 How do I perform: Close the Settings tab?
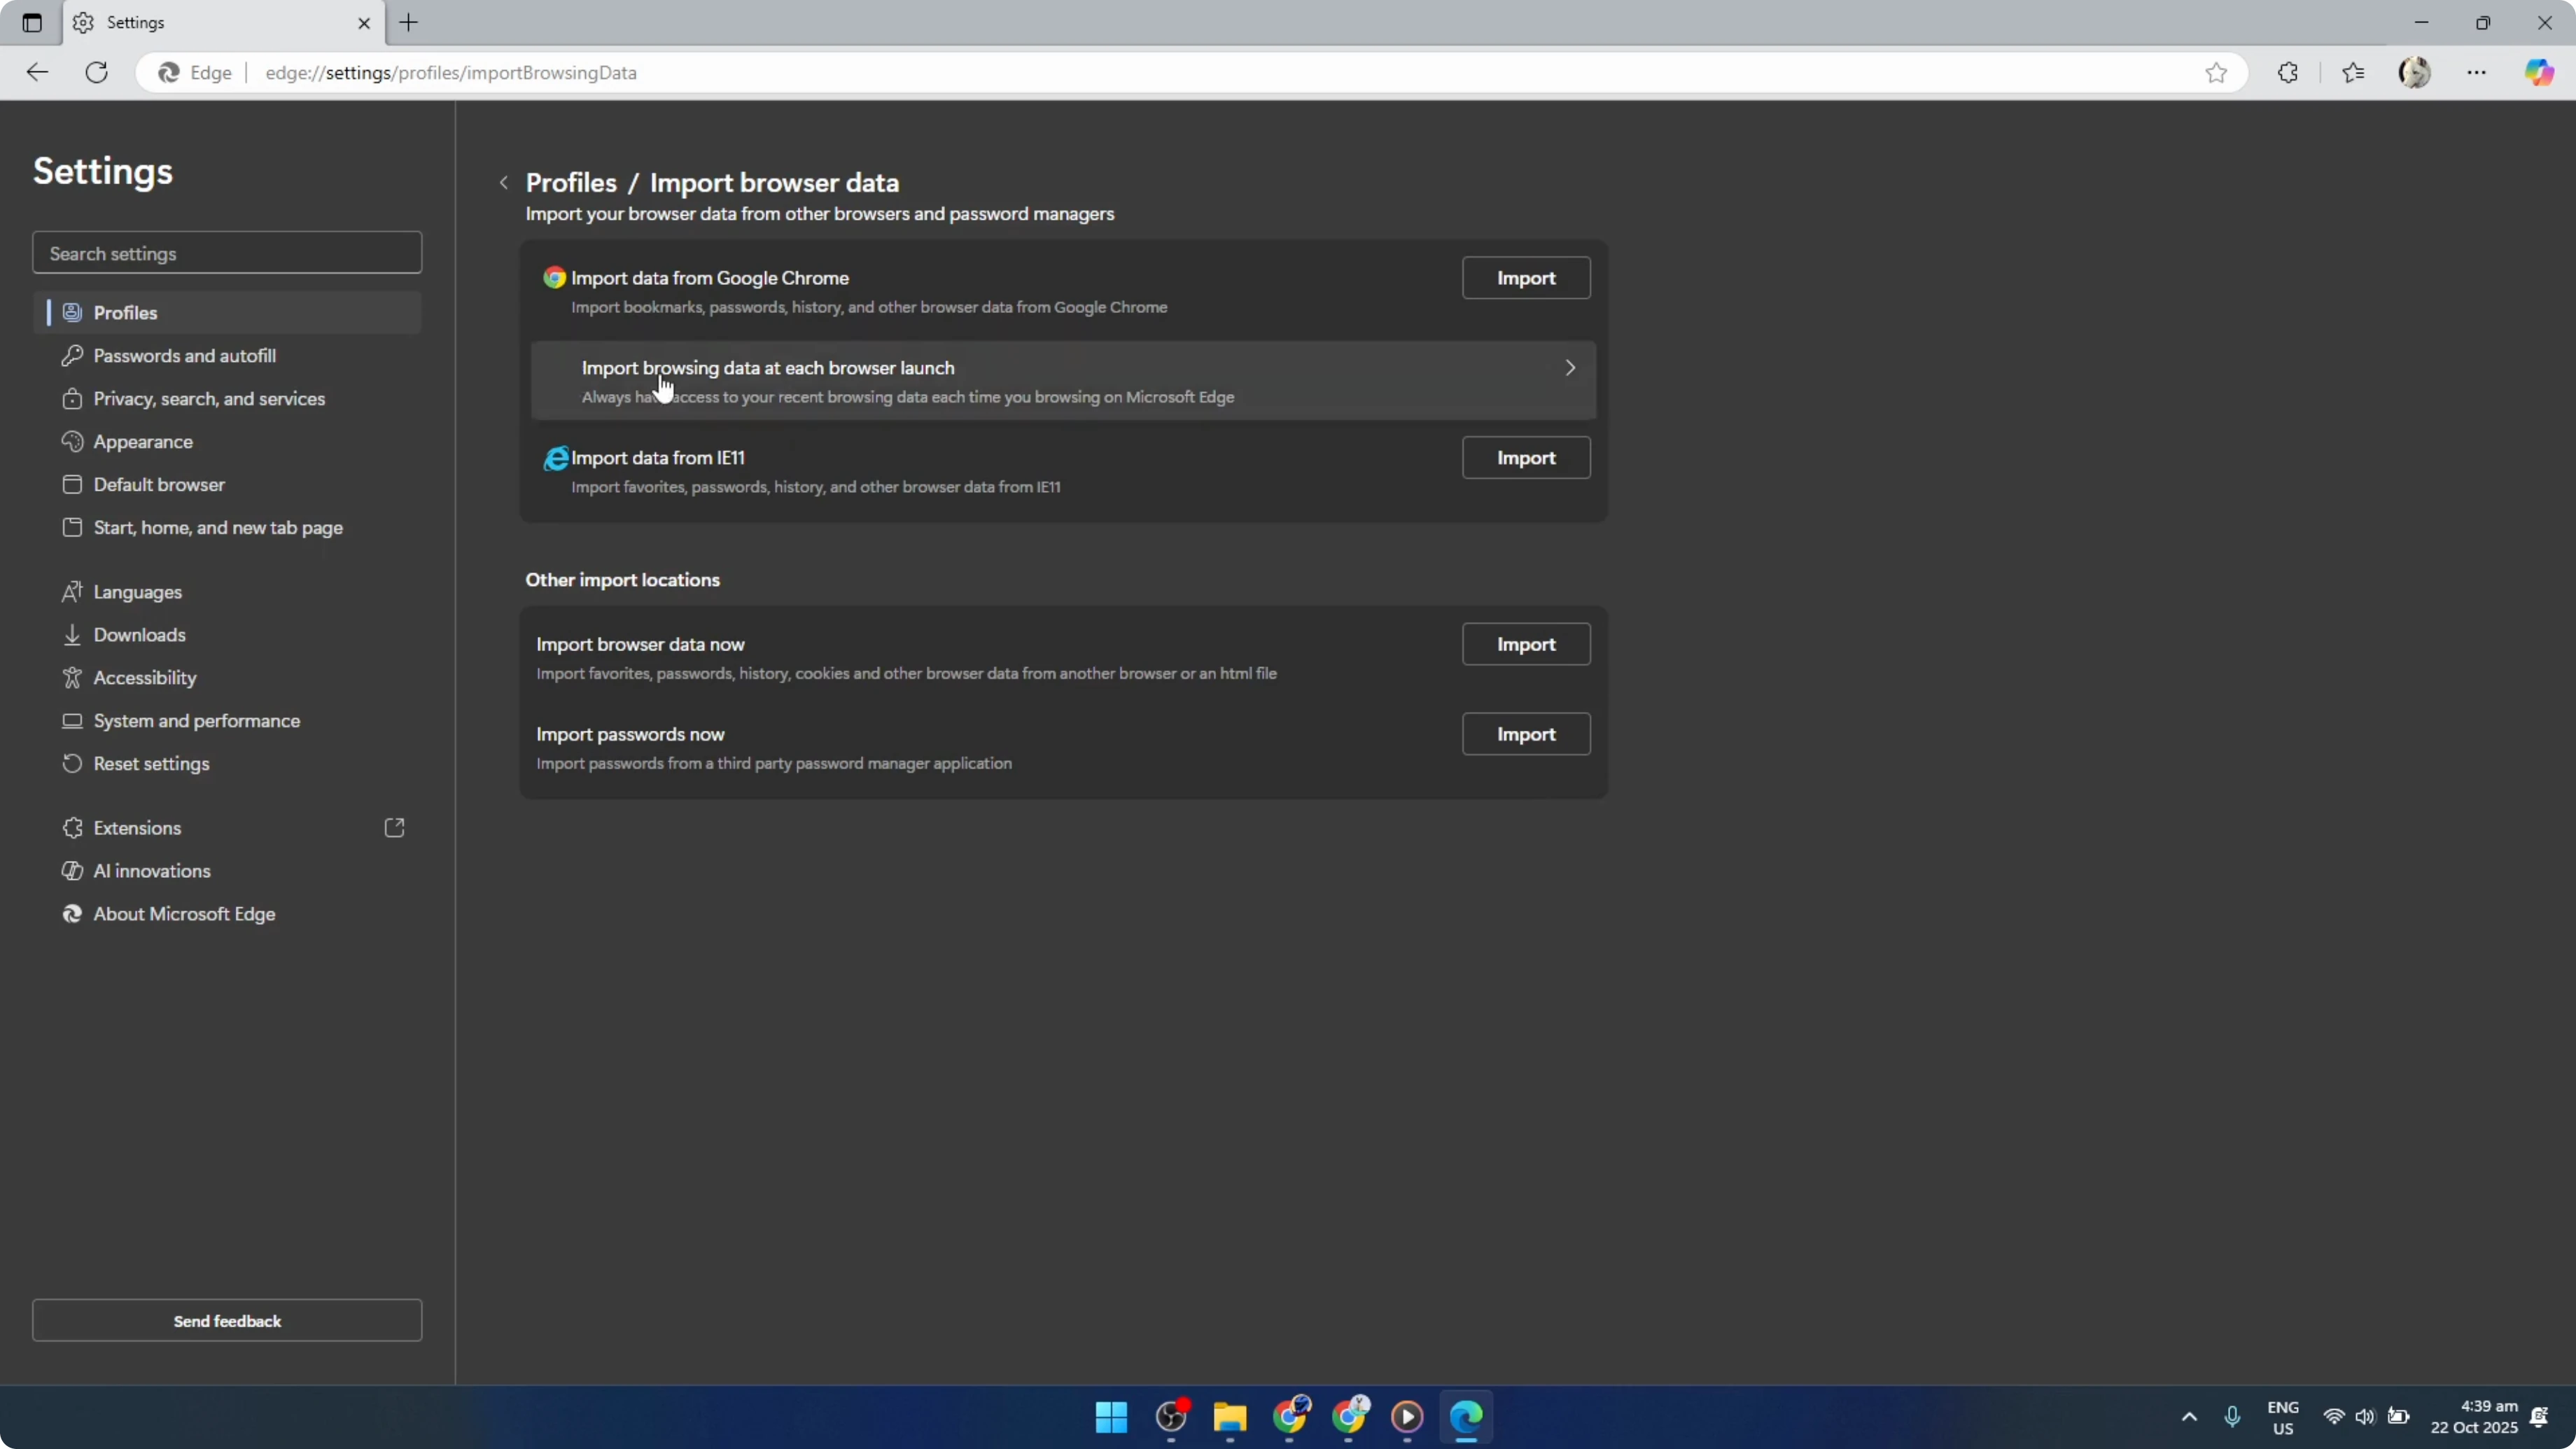[364, 23]
